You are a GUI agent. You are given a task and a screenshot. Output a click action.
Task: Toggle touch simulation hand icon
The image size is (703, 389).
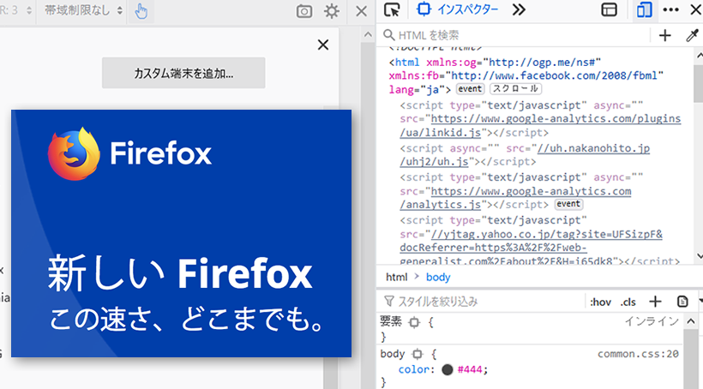(141, 11)
